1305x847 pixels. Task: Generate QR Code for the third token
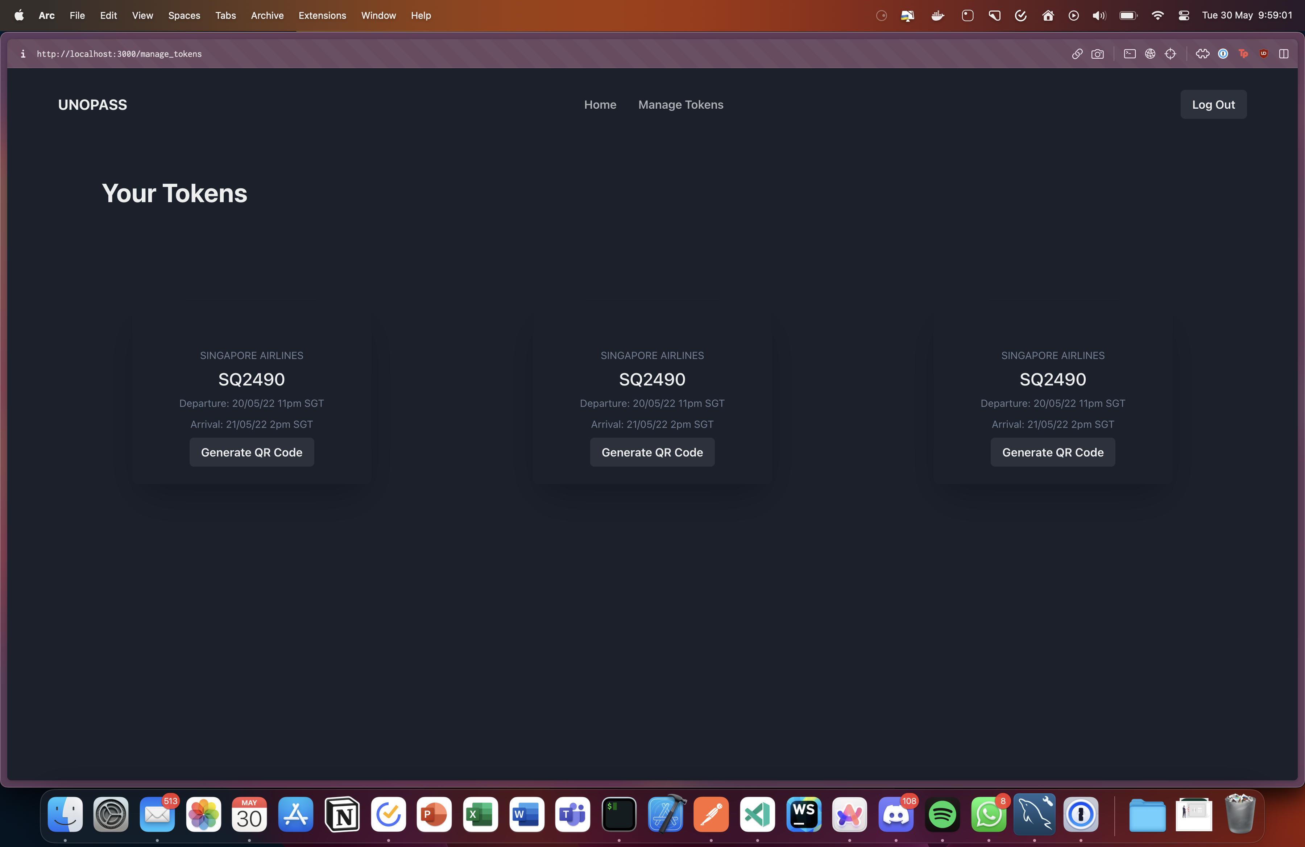[1052, 452]
